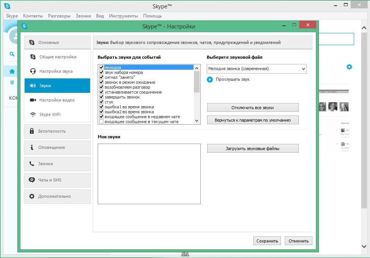Open the Мелодия звонка (современная) dropdown

pyautogui.click(x=257, y=69)
